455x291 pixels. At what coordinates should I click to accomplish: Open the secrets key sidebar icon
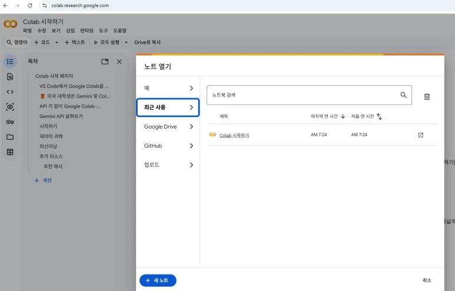[10, 122]
